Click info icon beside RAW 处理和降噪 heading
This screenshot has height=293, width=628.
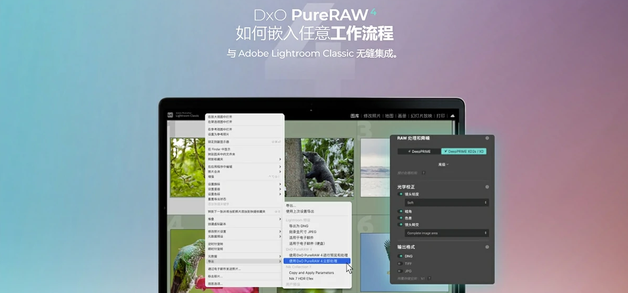tap(487, 138)
